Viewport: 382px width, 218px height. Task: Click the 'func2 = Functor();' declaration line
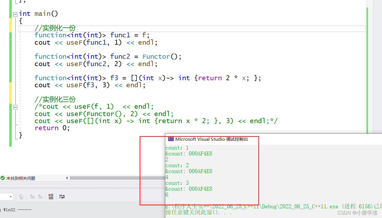click(108, 57)
